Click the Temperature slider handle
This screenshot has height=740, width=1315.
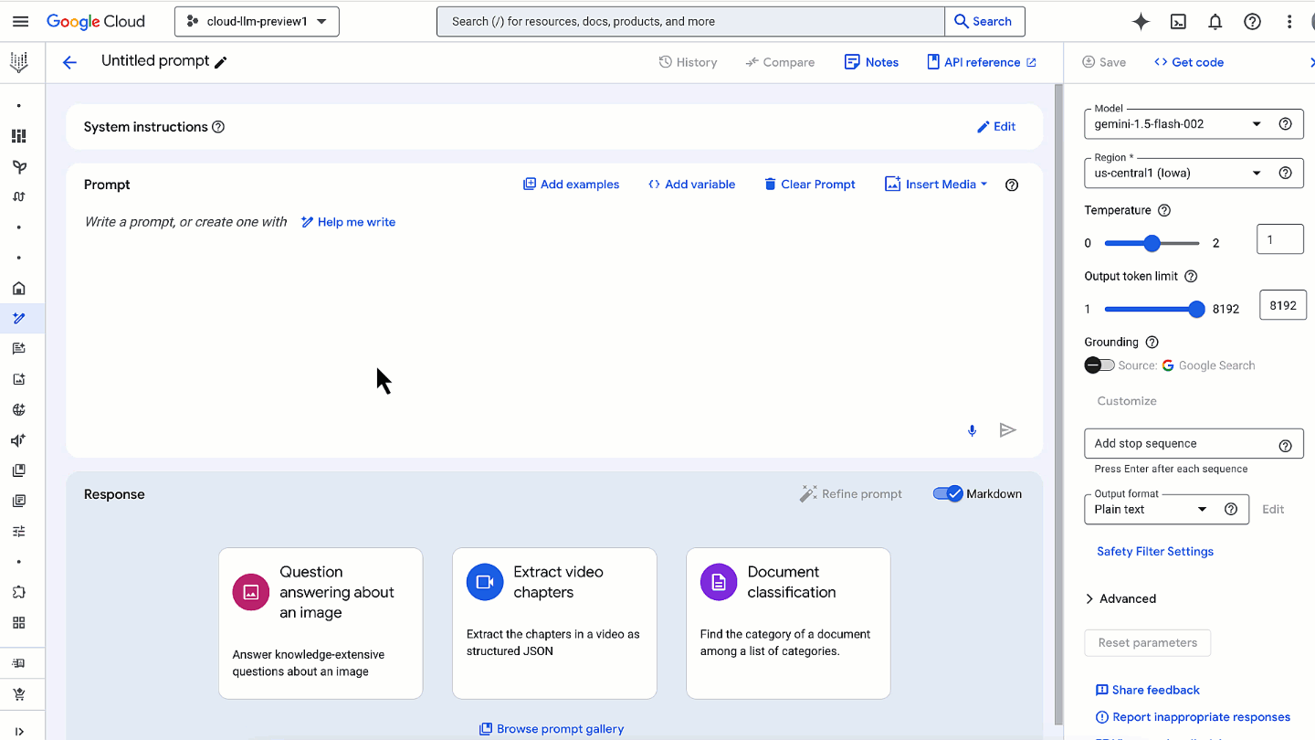click(1152, 243)
